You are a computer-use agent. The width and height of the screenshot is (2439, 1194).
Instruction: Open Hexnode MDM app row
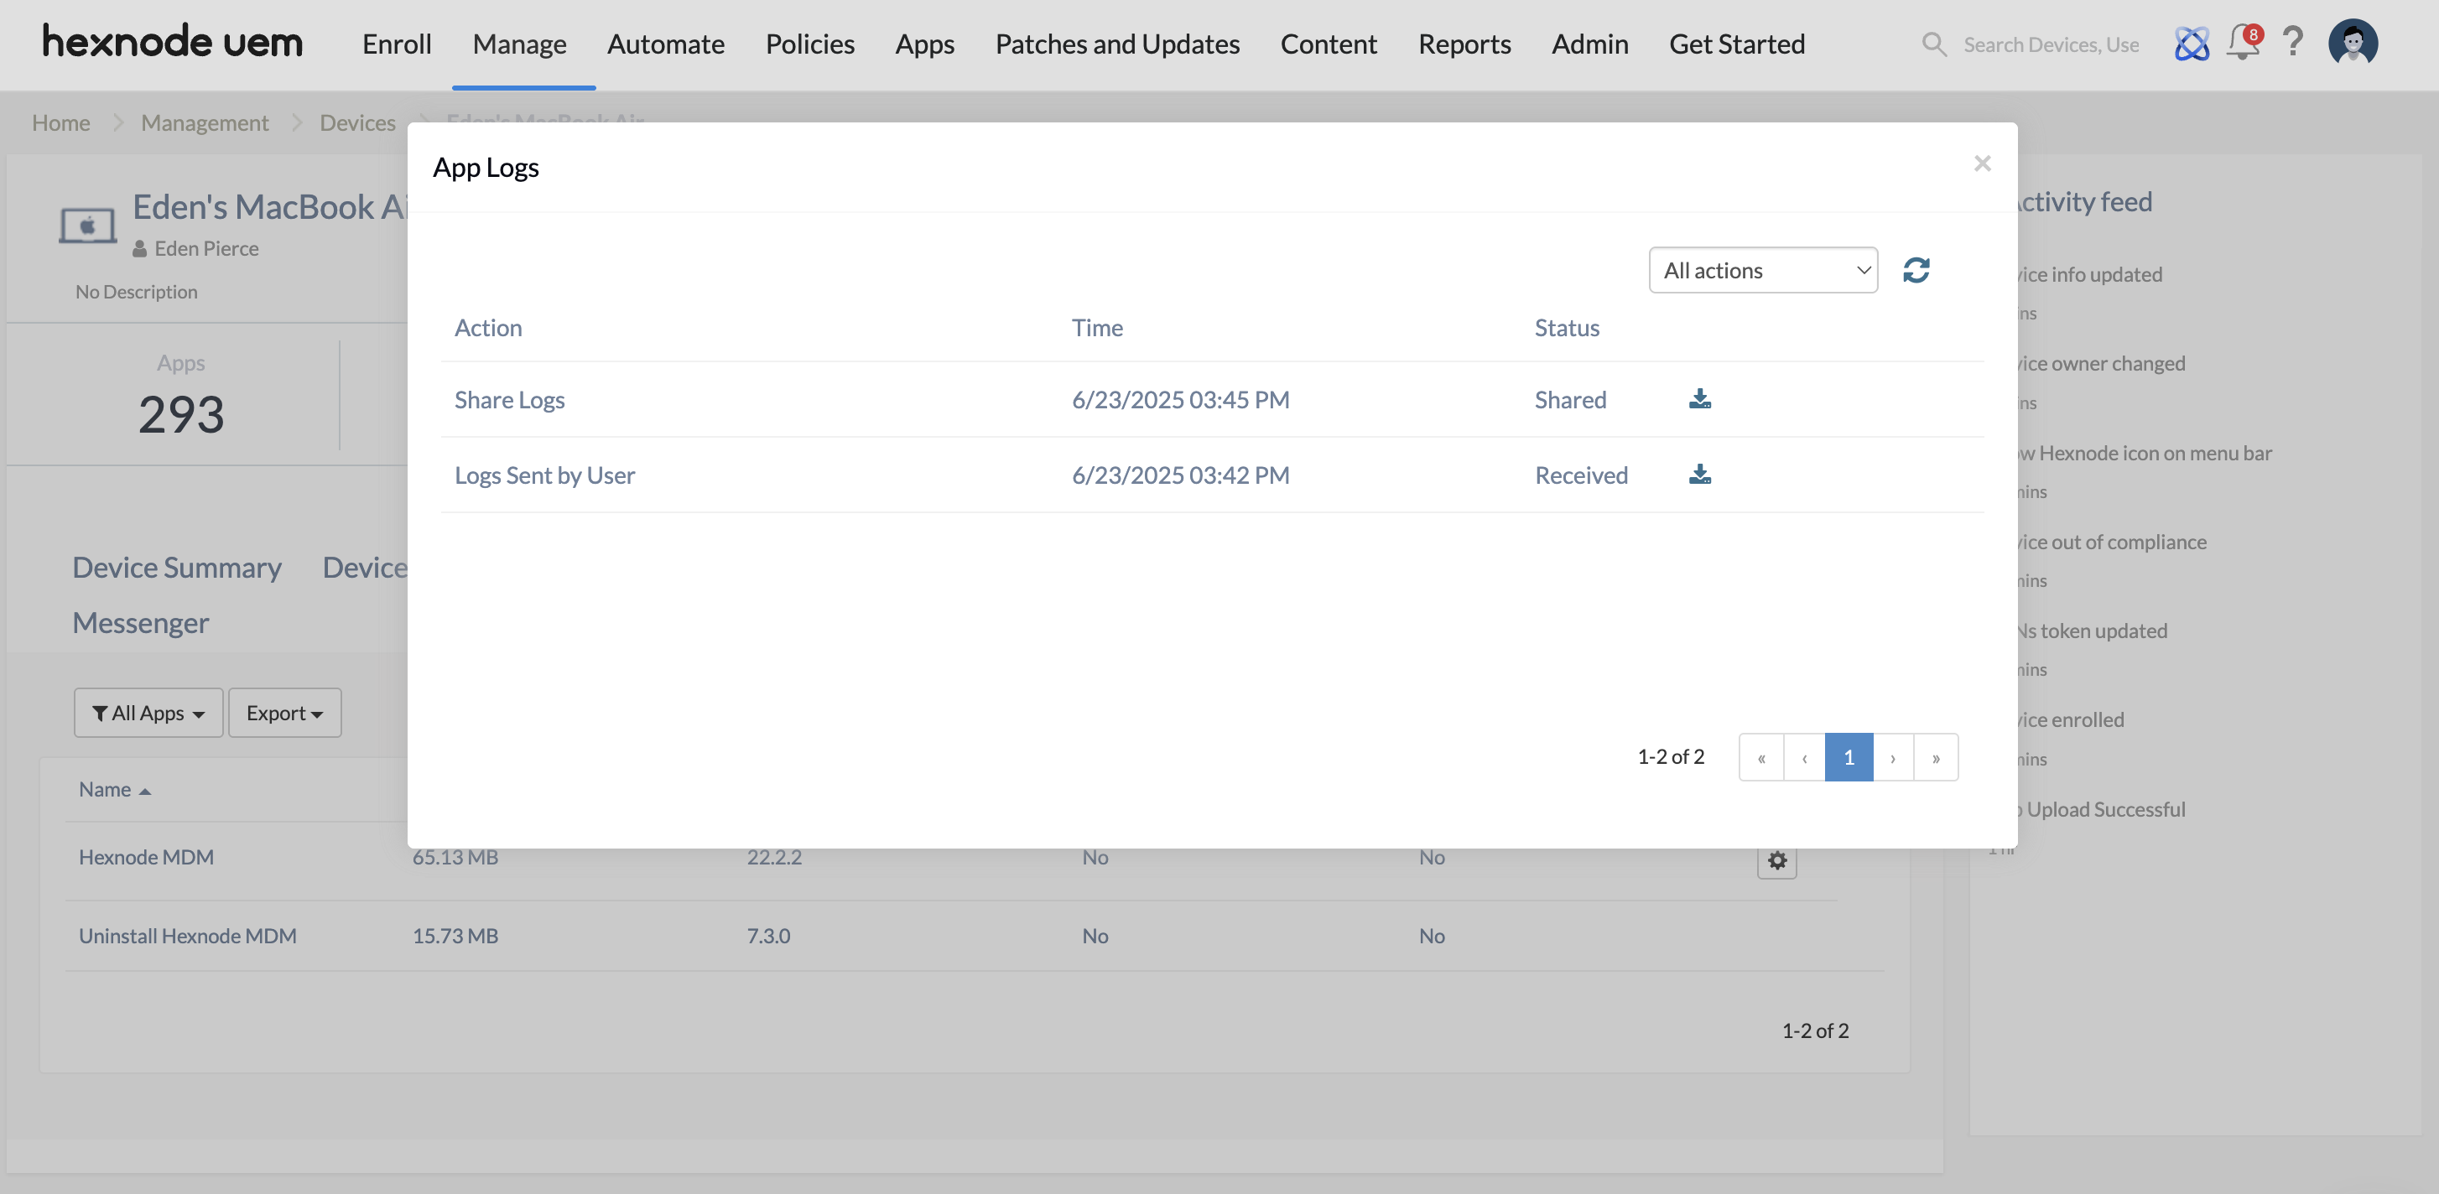pos(146,856)
